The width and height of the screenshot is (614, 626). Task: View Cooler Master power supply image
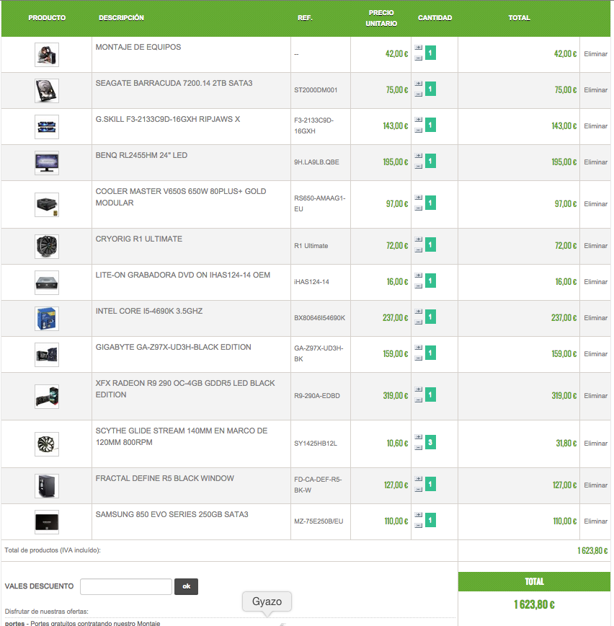pyautogui.click(x=47, y=205)
